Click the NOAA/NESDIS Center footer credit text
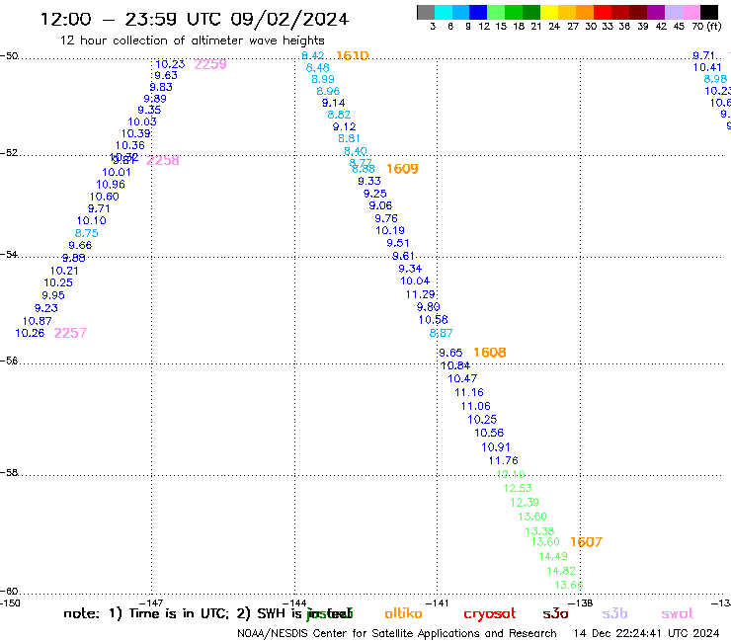731x642 pixels. pos(397,633)
